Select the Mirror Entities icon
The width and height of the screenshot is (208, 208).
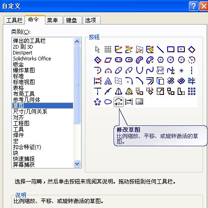tap(119, 91)
